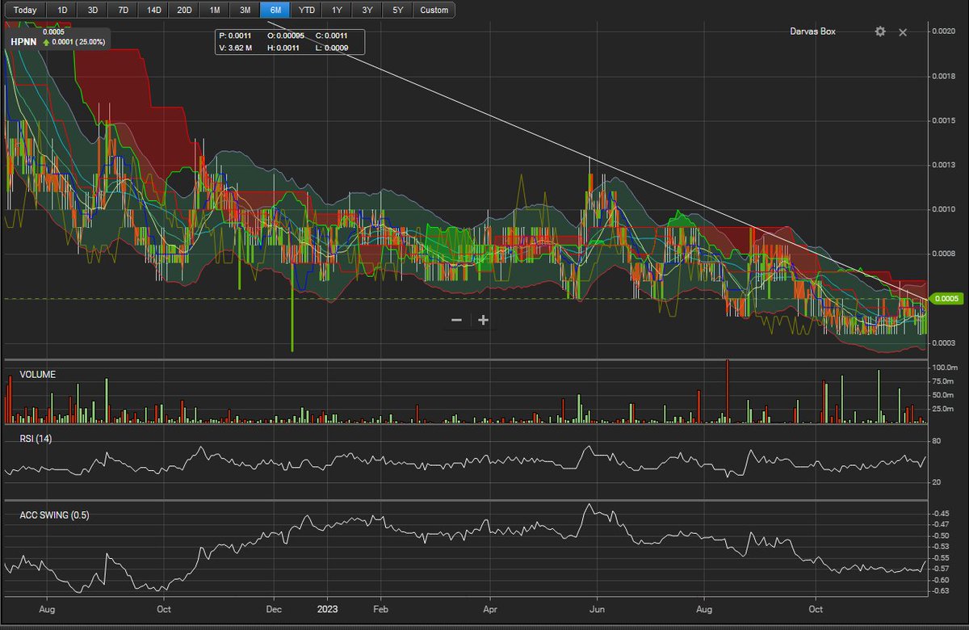Select the 1Y time range
The image size is (969, 630).
coord(337,10)
